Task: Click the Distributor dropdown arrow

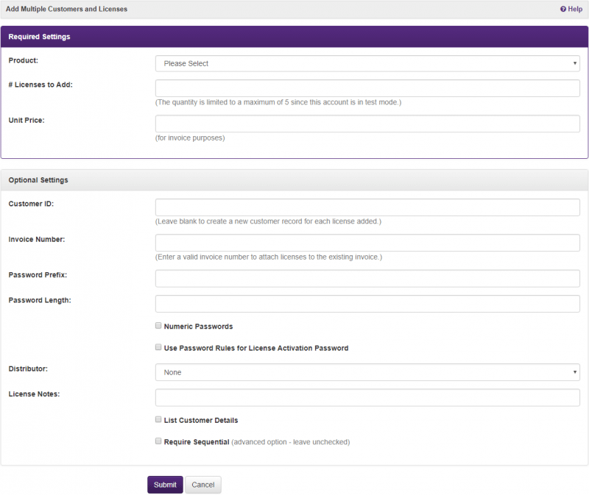Action: coord(575,372)
